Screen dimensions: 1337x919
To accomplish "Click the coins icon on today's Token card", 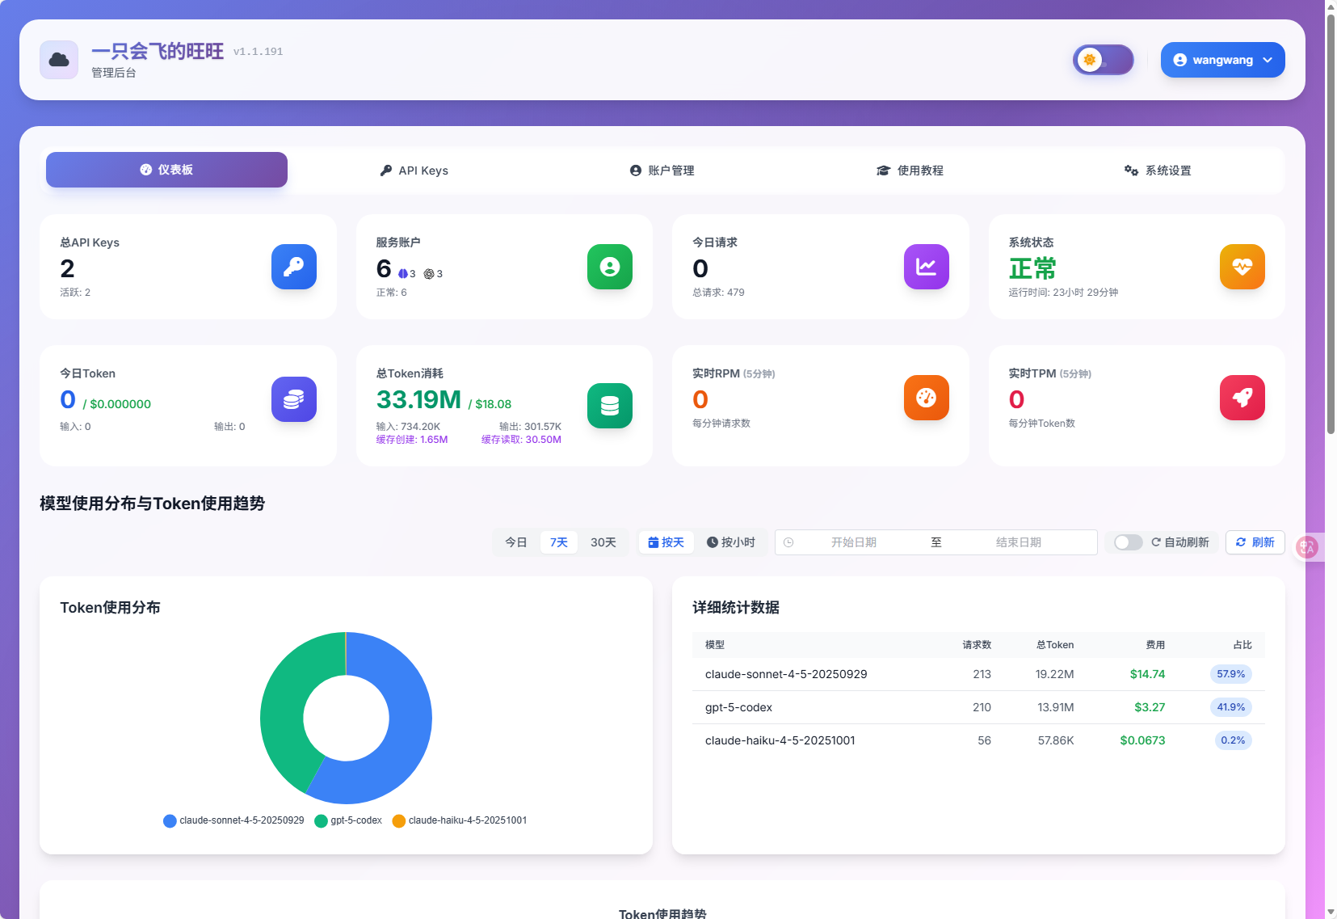I will [293, 399].
